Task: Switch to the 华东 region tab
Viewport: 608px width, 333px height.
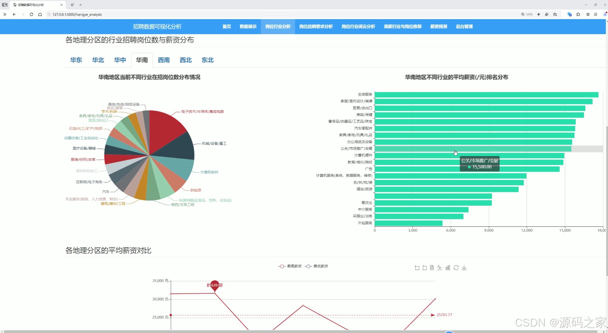Action: pos(76,60)
